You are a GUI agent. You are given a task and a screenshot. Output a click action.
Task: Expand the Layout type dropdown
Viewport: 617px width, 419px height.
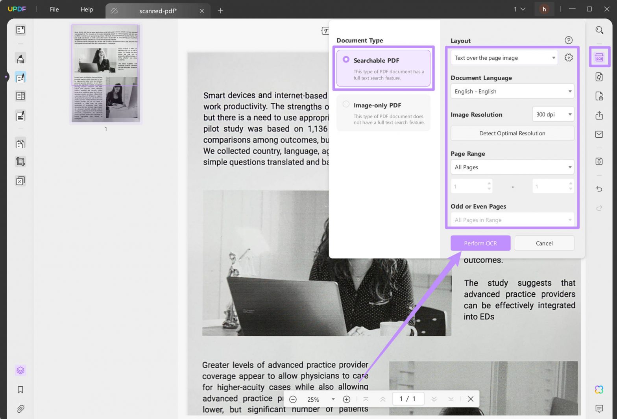coord(504,58)
